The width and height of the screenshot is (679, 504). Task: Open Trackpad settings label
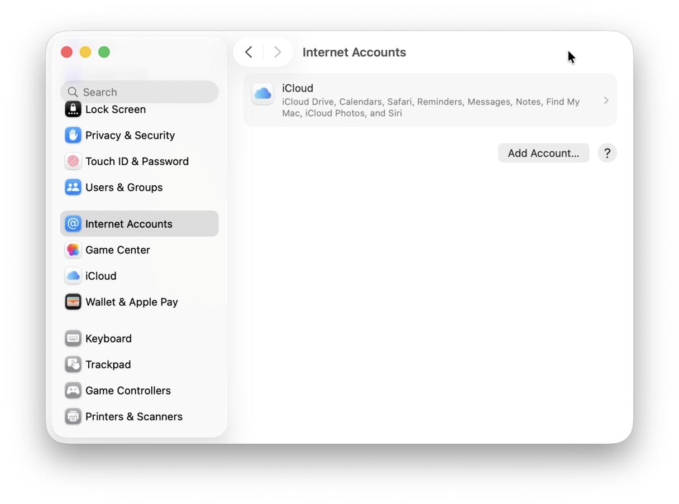108,364
